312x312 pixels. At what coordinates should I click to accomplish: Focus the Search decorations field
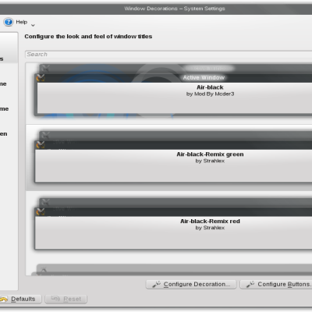[x=168, y=55]
